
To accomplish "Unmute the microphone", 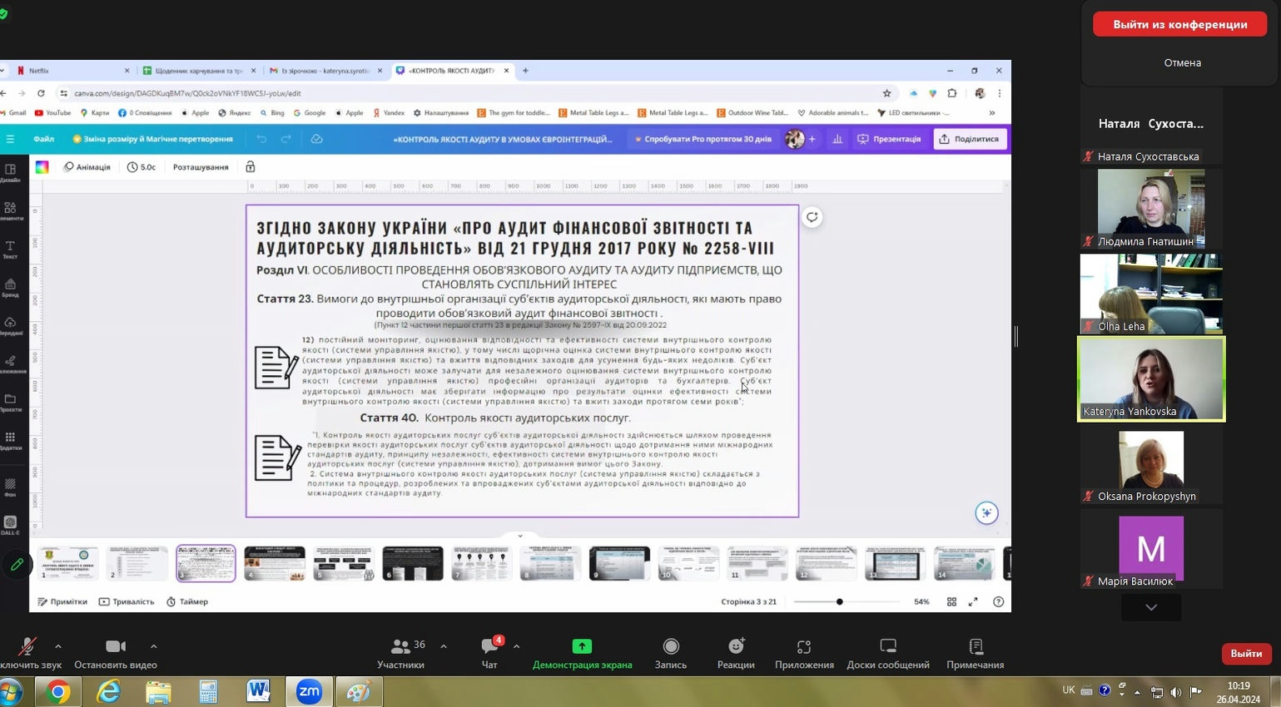I will [27, 647].
